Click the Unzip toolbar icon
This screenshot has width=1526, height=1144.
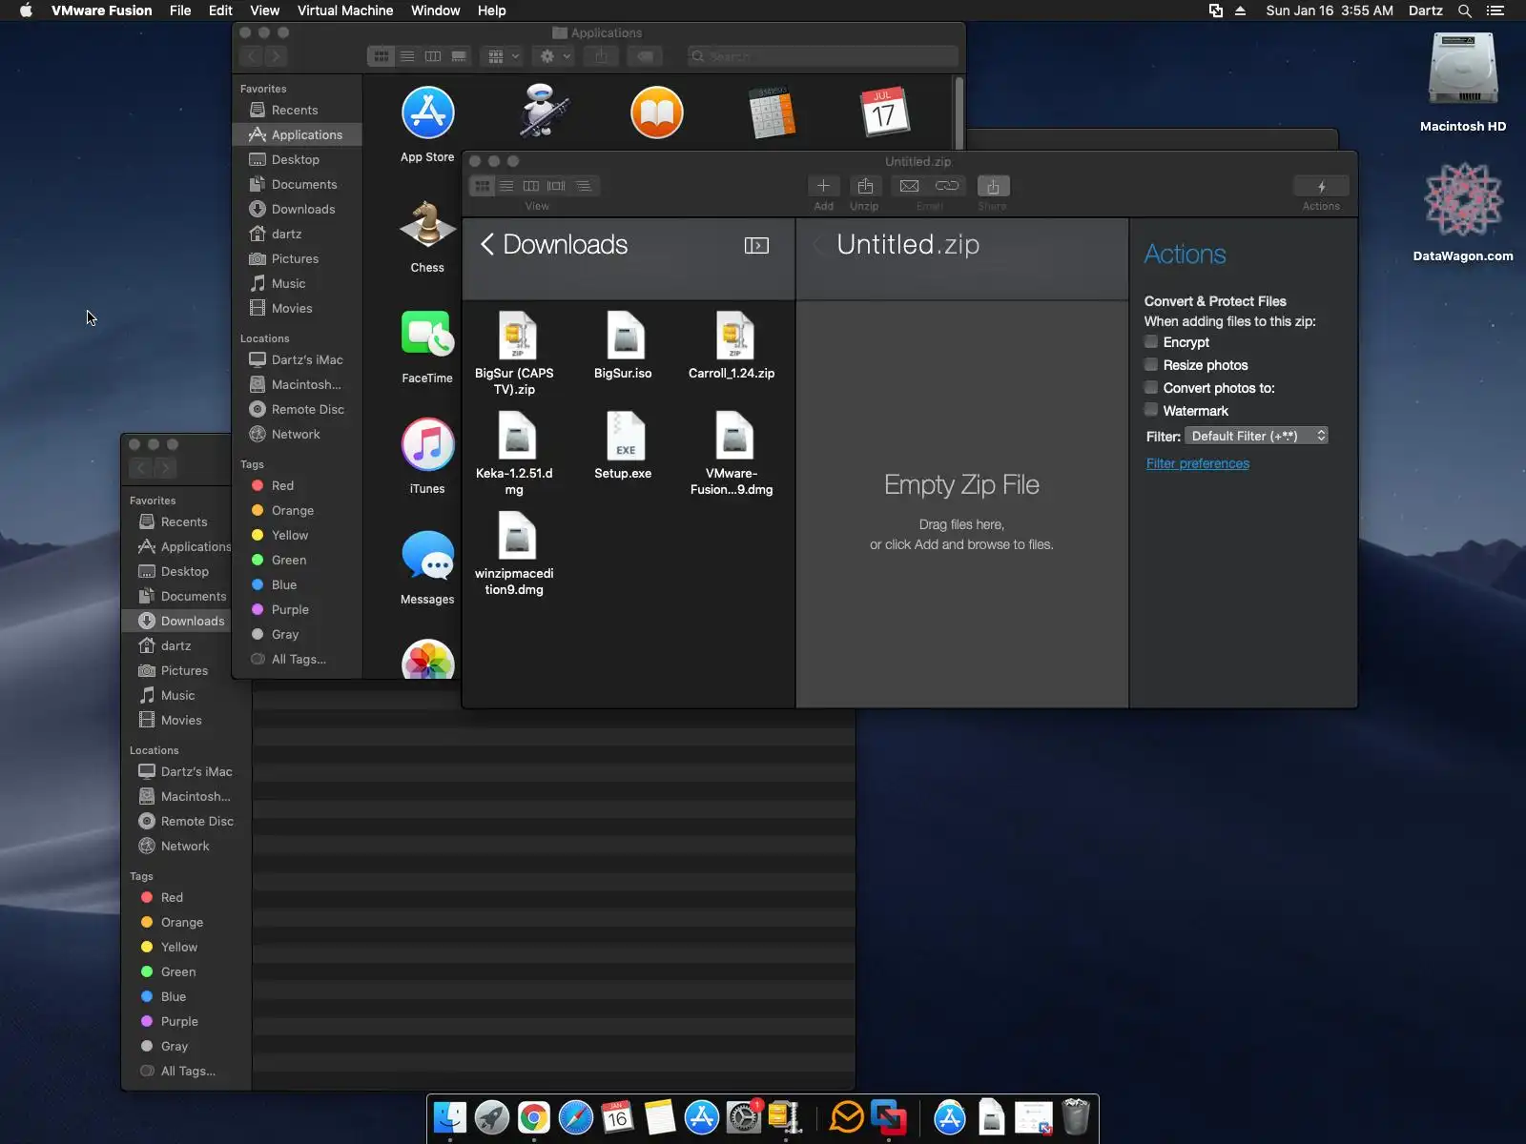(x=865, y=186)
